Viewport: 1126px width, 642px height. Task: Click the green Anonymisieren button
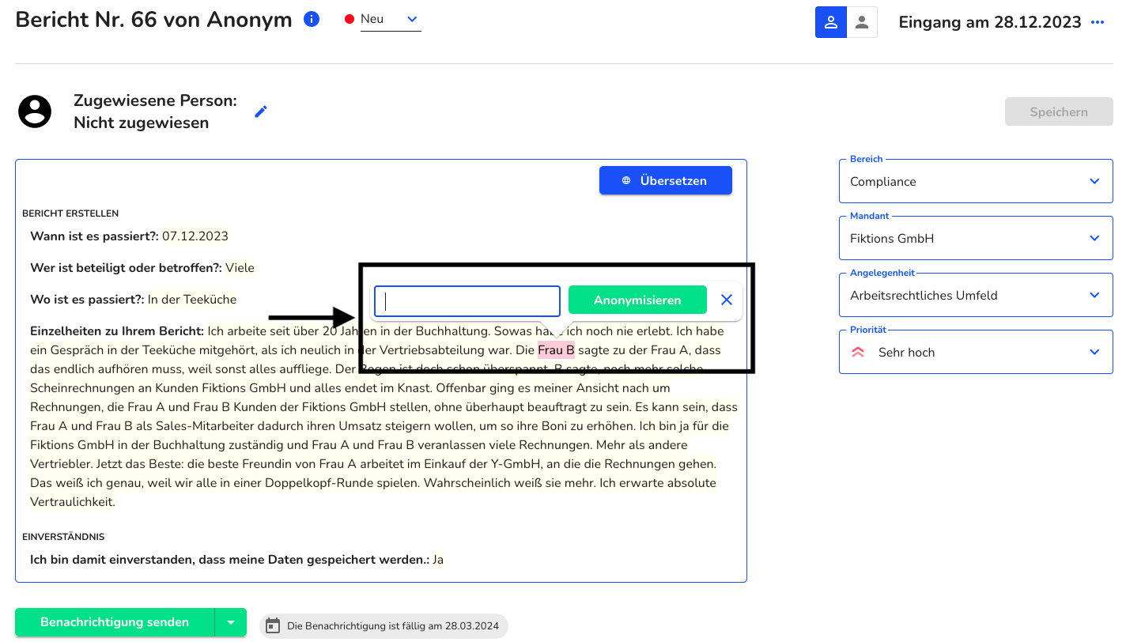pyautogui.click(x=637, y=300)
